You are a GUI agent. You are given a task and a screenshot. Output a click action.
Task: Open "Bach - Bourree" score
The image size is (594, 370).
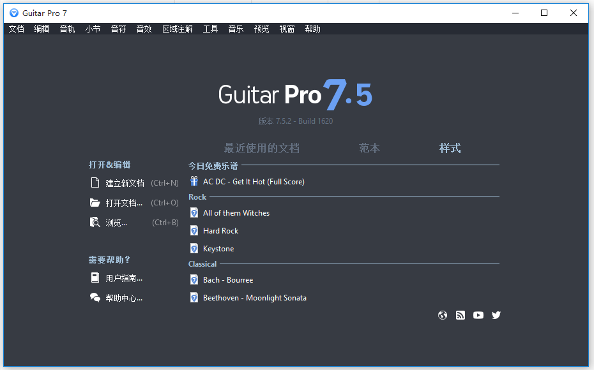[227, 279]
